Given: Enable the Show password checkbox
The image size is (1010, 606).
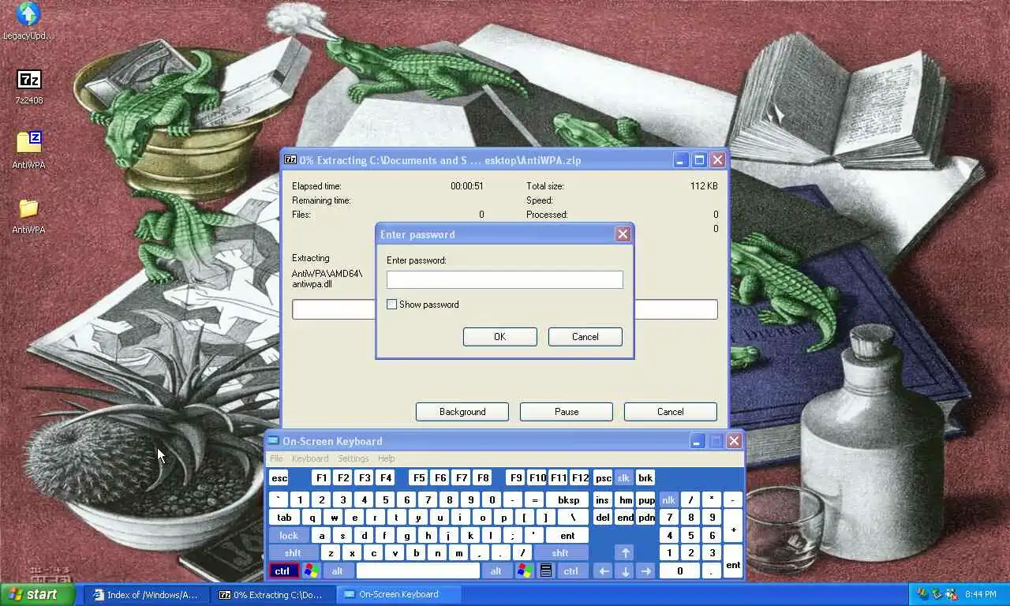Looking at the screenshot, I should pyautogui.click(x=391, y=305).
